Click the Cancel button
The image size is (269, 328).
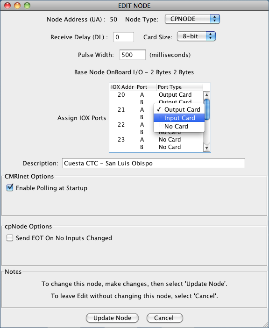(x=165, y=318)
